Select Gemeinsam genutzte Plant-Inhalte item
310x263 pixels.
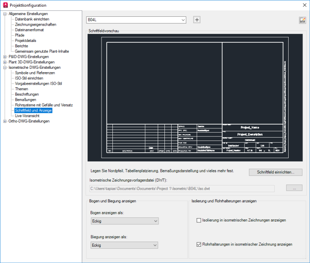point(42,52)
